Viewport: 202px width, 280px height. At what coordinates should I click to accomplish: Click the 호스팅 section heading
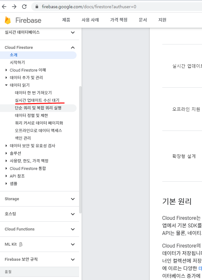[x=10, y=214]
